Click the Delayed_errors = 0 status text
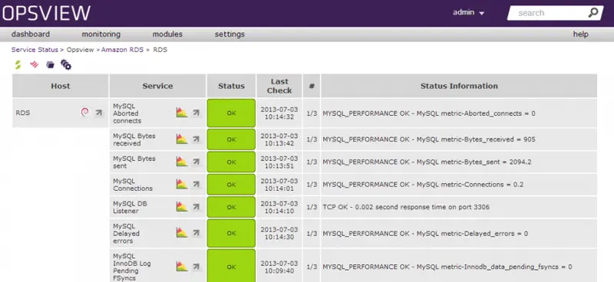 (425, 234)
